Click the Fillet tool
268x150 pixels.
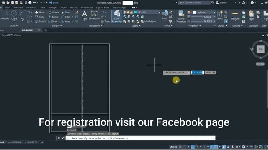click(x=66, y=17)
